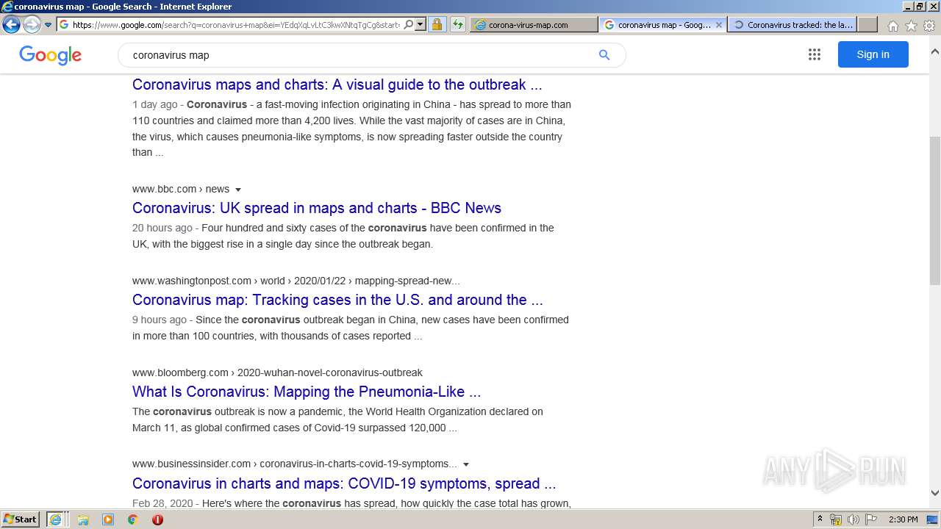
Task: Launch Chrome from the taskbar
Action: tap(132, 519)
